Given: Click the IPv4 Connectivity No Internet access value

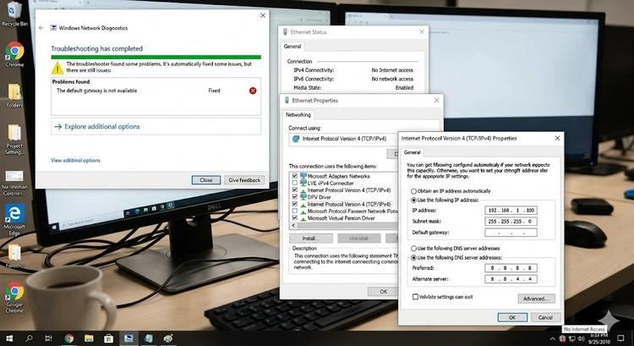Looking at the screenshot, I should tap(392, 70).
